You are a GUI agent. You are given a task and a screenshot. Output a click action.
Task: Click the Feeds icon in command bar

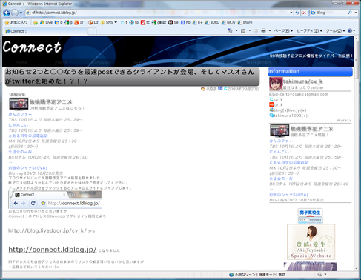coord(243,31)
